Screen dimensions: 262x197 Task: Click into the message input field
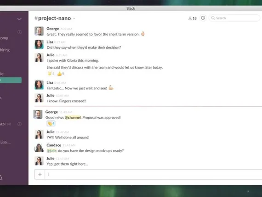[x=153, y=174]
